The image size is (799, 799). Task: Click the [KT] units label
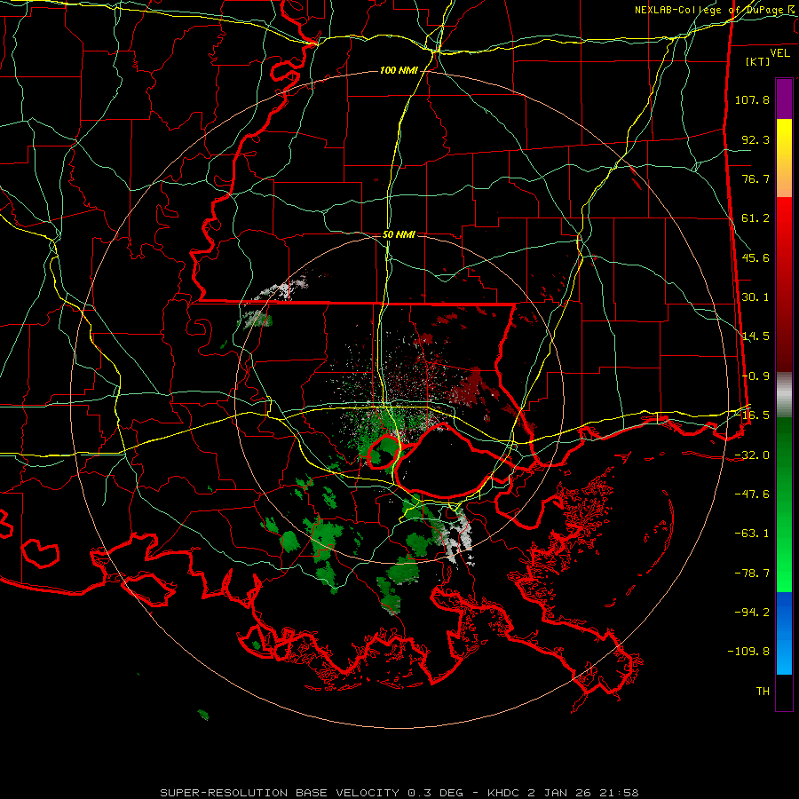point(758,61)
